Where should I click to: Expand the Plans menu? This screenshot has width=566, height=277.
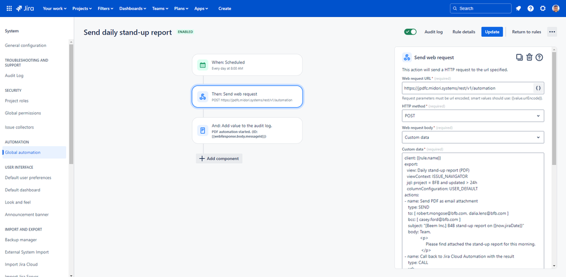coord(181,8)
